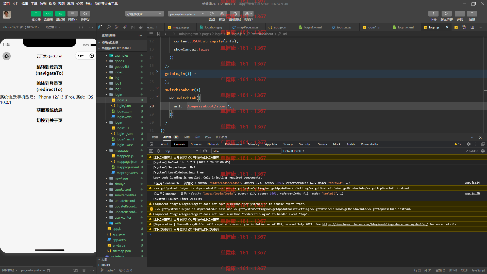Click the compile (编译) refresh icon
Viewport: 487px width, 274px height.
pyautogui.click(x=212, y=14)
